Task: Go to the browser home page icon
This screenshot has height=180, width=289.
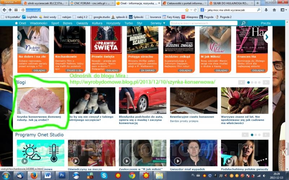Action: 274,10
